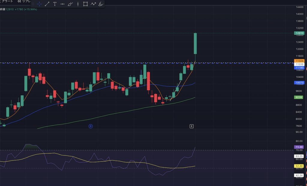Select the green 9239 moving average label

pyautogui.click(x=299, y=97)
